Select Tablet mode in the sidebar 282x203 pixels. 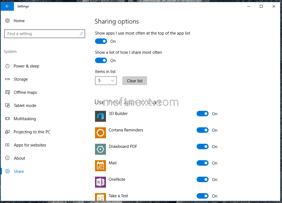click(25, 106)
